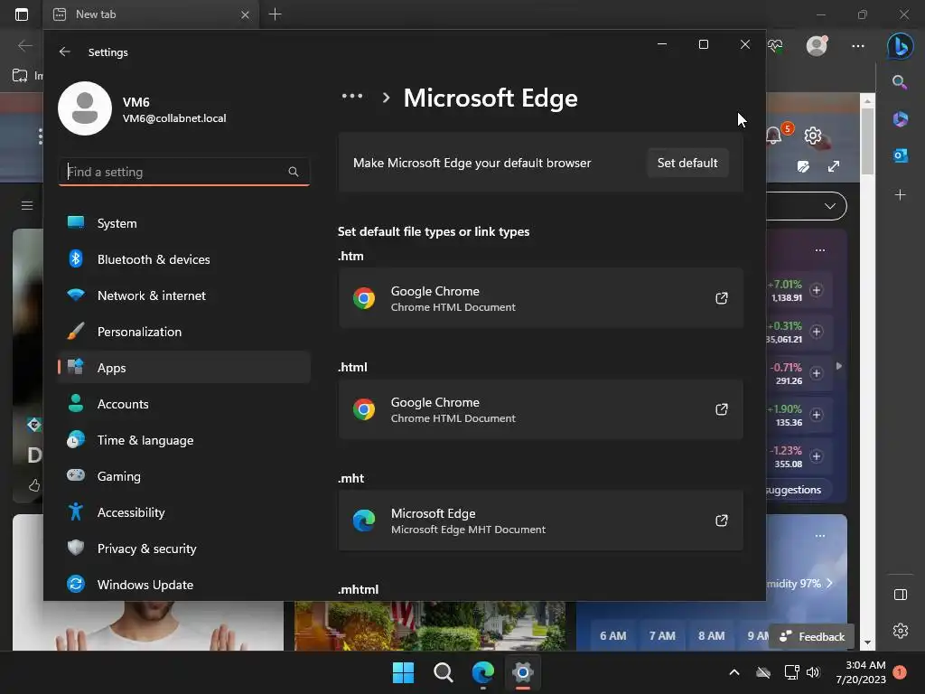The height and width of the screenshot is (694, 925).
Task: Add app with Edge sidebar plus icon
Action: pyautogui.click(x=901, y=195)
